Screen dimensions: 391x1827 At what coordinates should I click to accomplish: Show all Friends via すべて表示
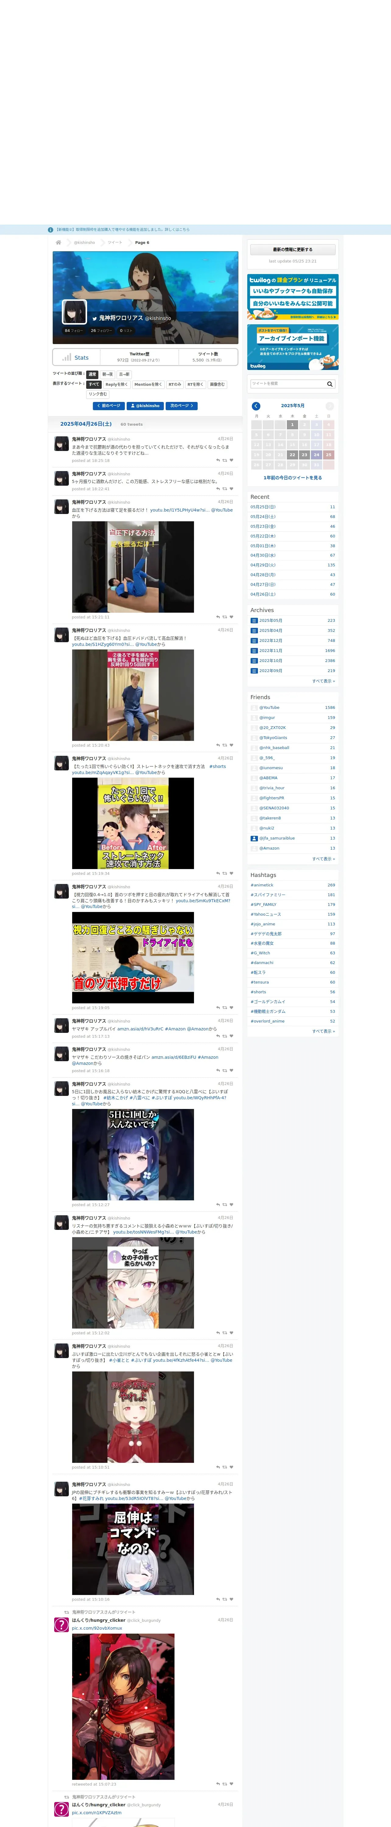[x=324, y=859]
